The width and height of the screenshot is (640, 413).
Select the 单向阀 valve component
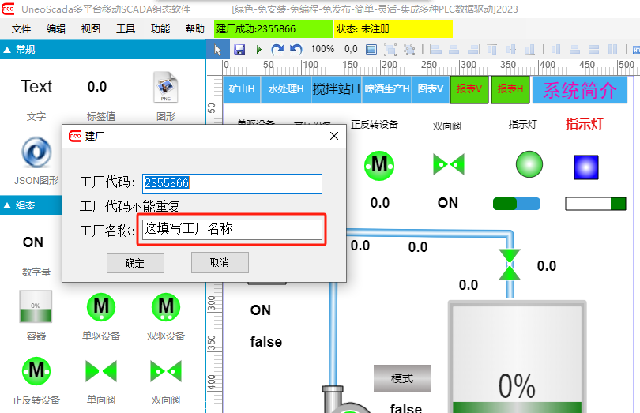(x=100, y=370)
